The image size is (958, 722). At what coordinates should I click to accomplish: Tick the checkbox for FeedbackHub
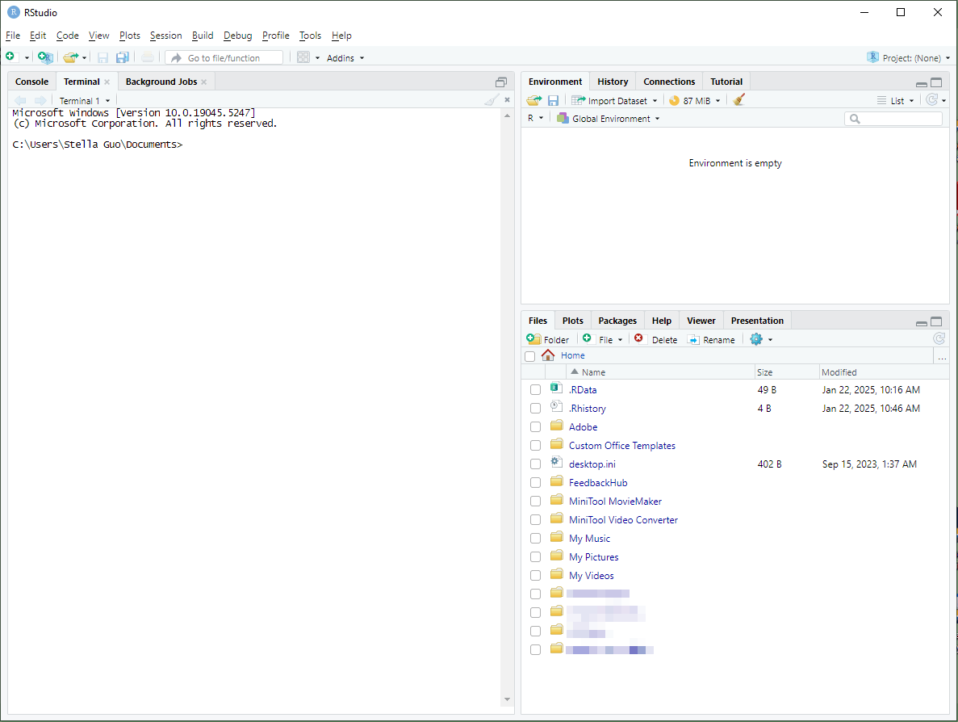[535, 482]
